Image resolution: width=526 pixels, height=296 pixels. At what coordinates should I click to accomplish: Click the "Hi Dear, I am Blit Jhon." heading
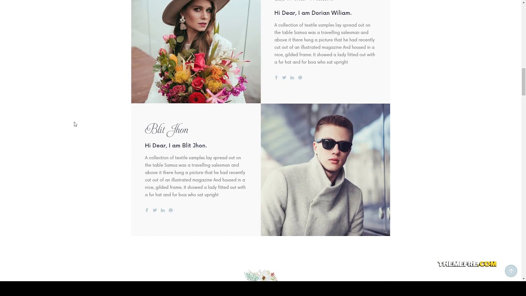tap(175, 146)
